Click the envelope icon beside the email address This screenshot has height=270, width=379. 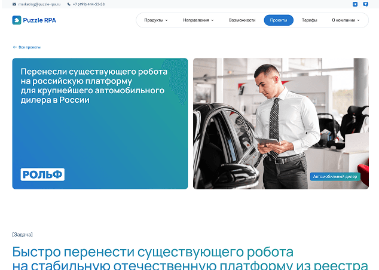pyautogui.click(x=14, y=4)
